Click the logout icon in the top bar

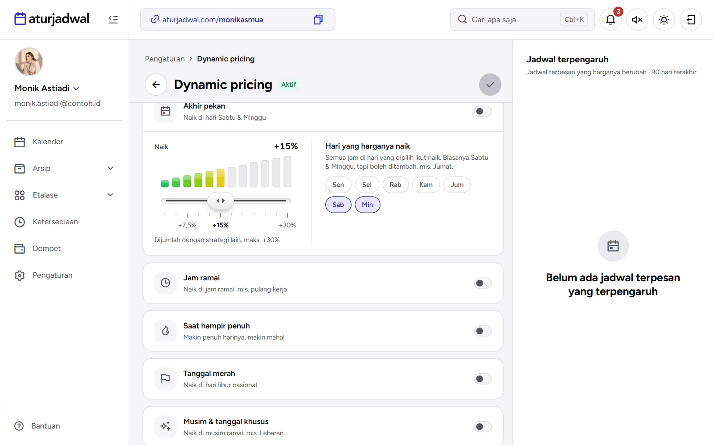pyautogui.click(x=691, y=20)
